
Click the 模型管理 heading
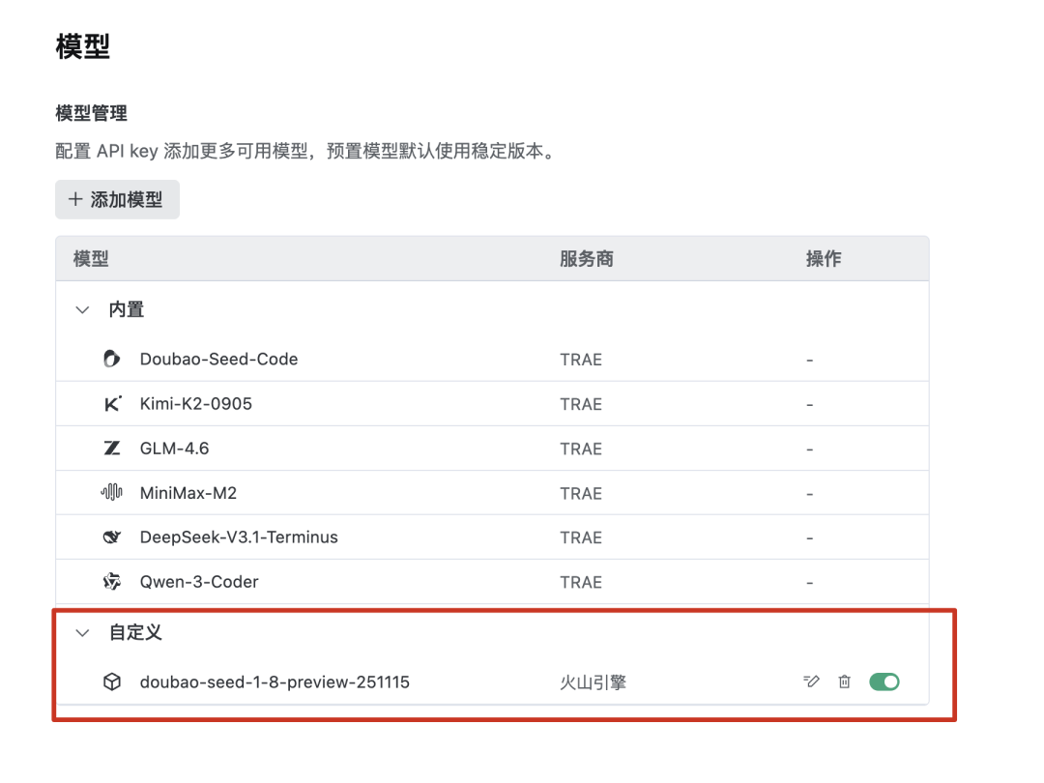pos(89,113)
